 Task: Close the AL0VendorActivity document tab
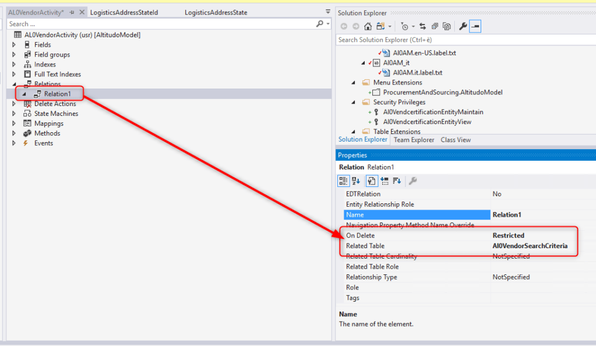point(81,12)
